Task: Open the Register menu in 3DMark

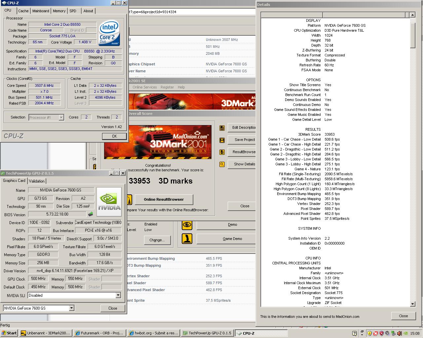Action: pyautogui.click(x=167, y=87)
